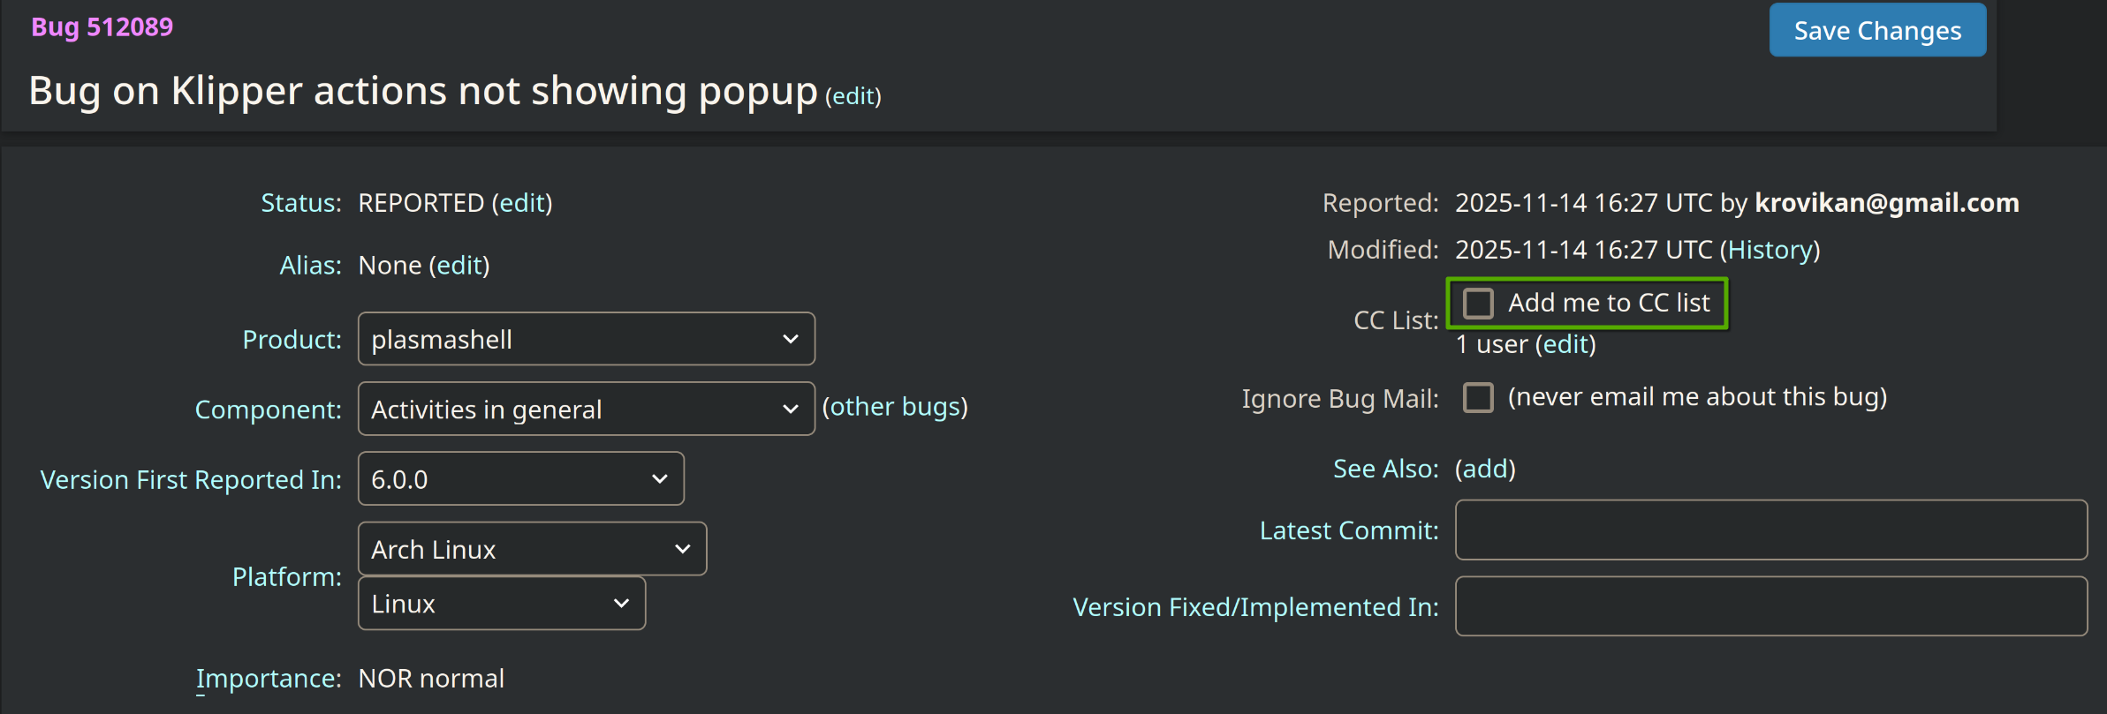Open reporter krovikan@gmail.com profile
The width and height of the screenshot is (2107, 714).
(1886, 203)
